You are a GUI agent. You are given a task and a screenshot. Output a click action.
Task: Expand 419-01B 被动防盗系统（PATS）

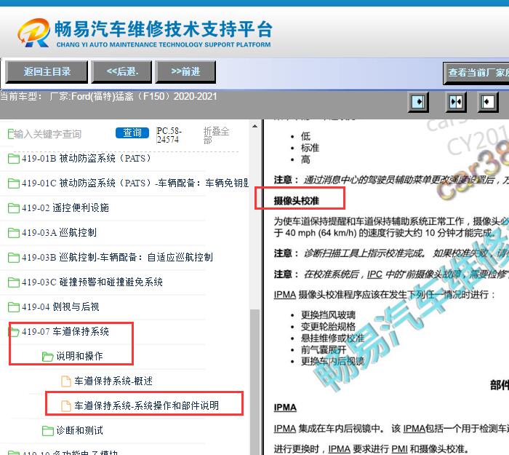point(87,158)
